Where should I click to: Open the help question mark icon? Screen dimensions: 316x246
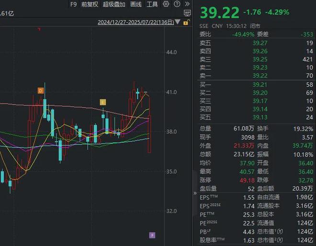click(177, 4)
